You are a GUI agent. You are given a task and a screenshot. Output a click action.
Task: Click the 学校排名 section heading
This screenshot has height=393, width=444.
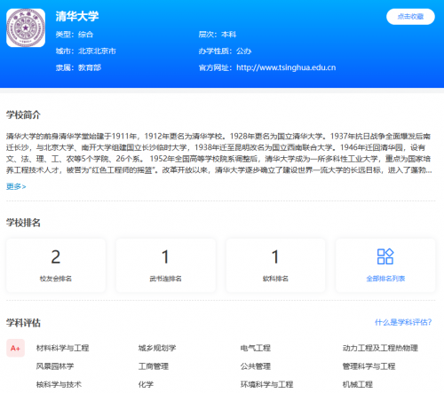click(23, 223)
